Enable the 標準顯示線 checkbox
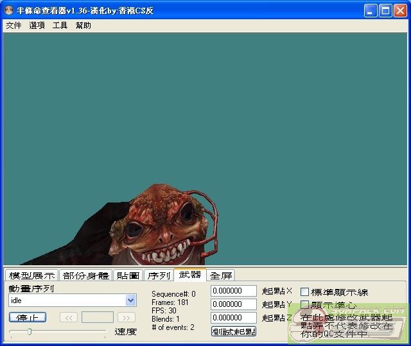Viewport: 411px width, 346px height. click(x=305, y=292)
